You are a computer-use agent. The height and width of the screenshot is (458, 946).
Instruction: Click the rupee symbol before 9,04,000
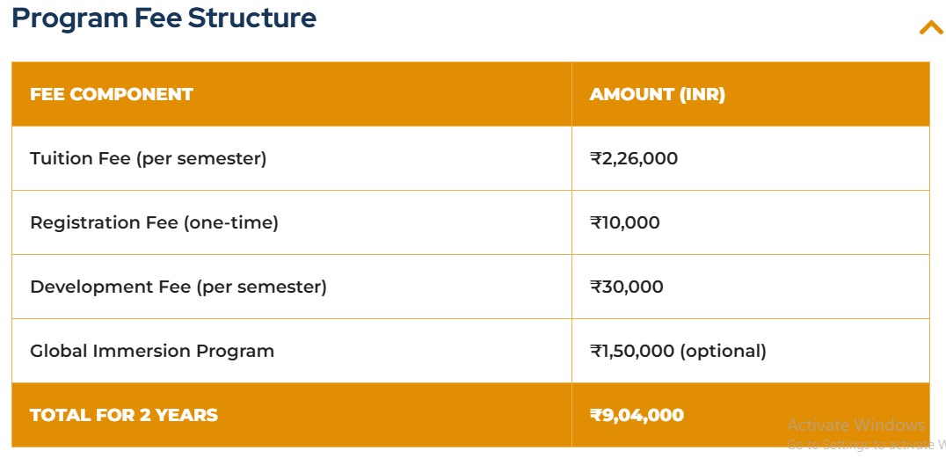pos(595,416)
